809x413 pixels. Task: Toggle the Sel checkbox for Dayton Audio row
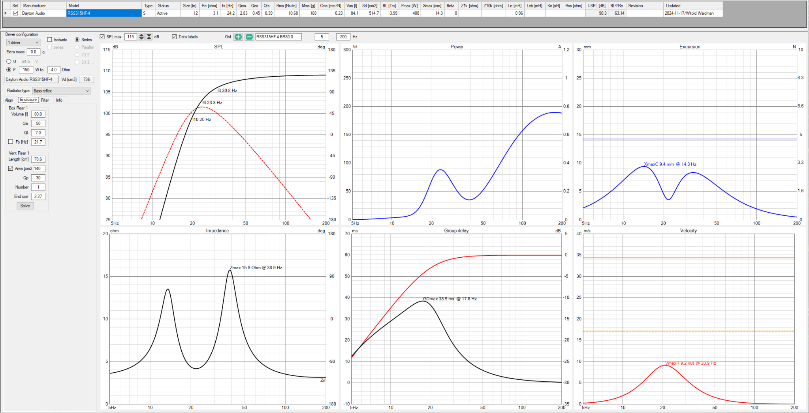click(15, 13)
